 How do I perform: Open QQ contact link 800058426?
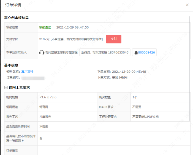pos(146,52)
